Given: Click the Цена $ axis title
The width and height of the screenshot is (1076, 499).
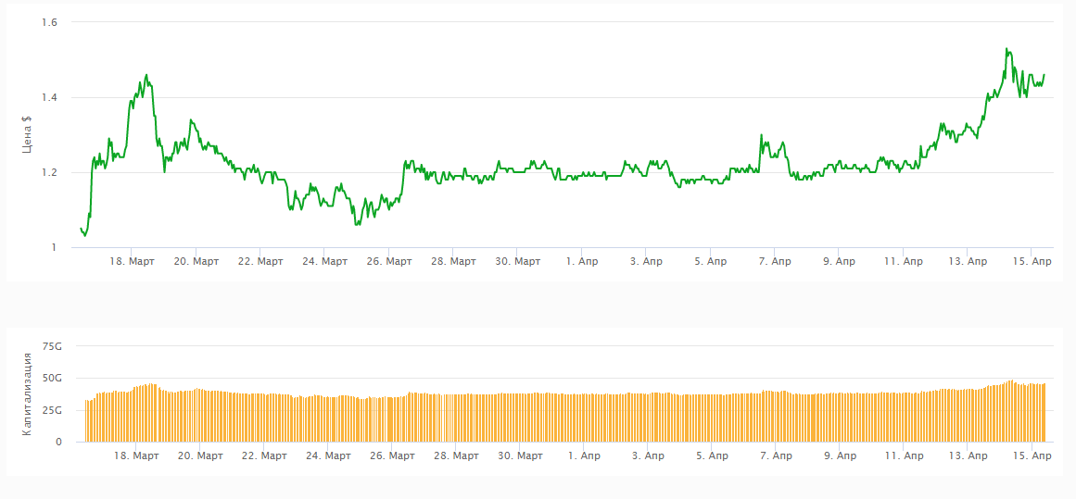Looking at the screenshot, I should point(28,133).
